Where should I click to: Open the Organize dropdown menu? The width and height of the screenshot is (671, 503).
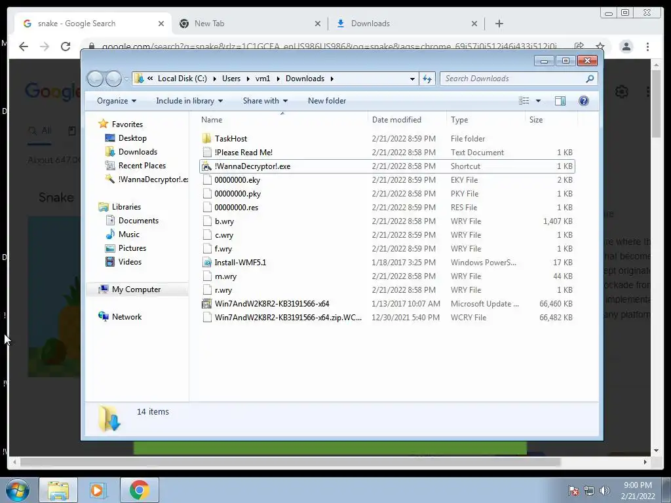(117, 101)
